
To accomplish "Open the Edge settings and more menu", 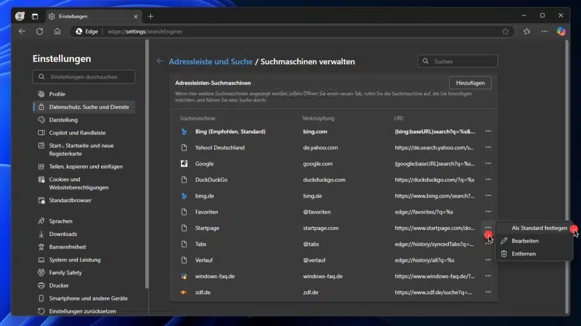I will (x=544, y=32).
